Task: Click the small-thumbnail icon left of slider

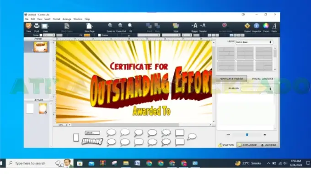Action: (x=228, y=135)
